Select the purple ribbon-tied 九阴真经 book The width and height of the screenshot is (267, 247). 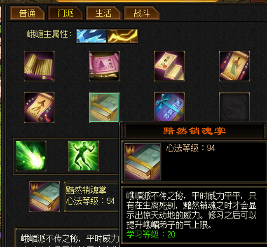(x=169, y=107)
